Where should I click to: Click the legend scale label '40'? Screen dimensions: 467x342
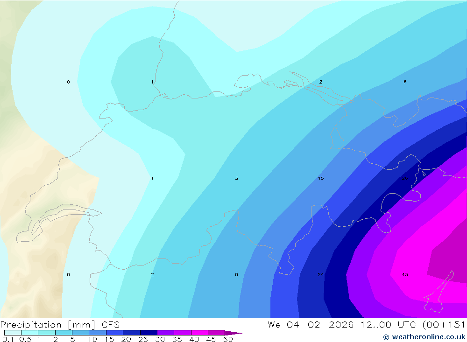pos(194,339)
